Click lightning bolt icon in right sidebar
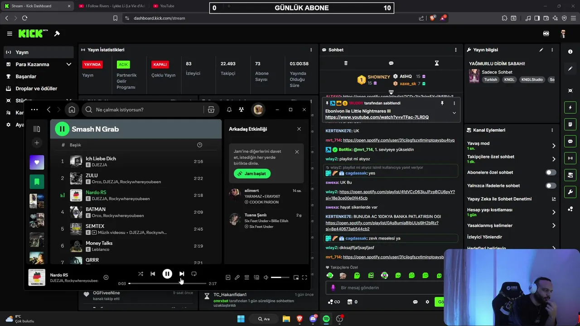The width and height of the screenshot is (580, 326). [x=570, y=108]
